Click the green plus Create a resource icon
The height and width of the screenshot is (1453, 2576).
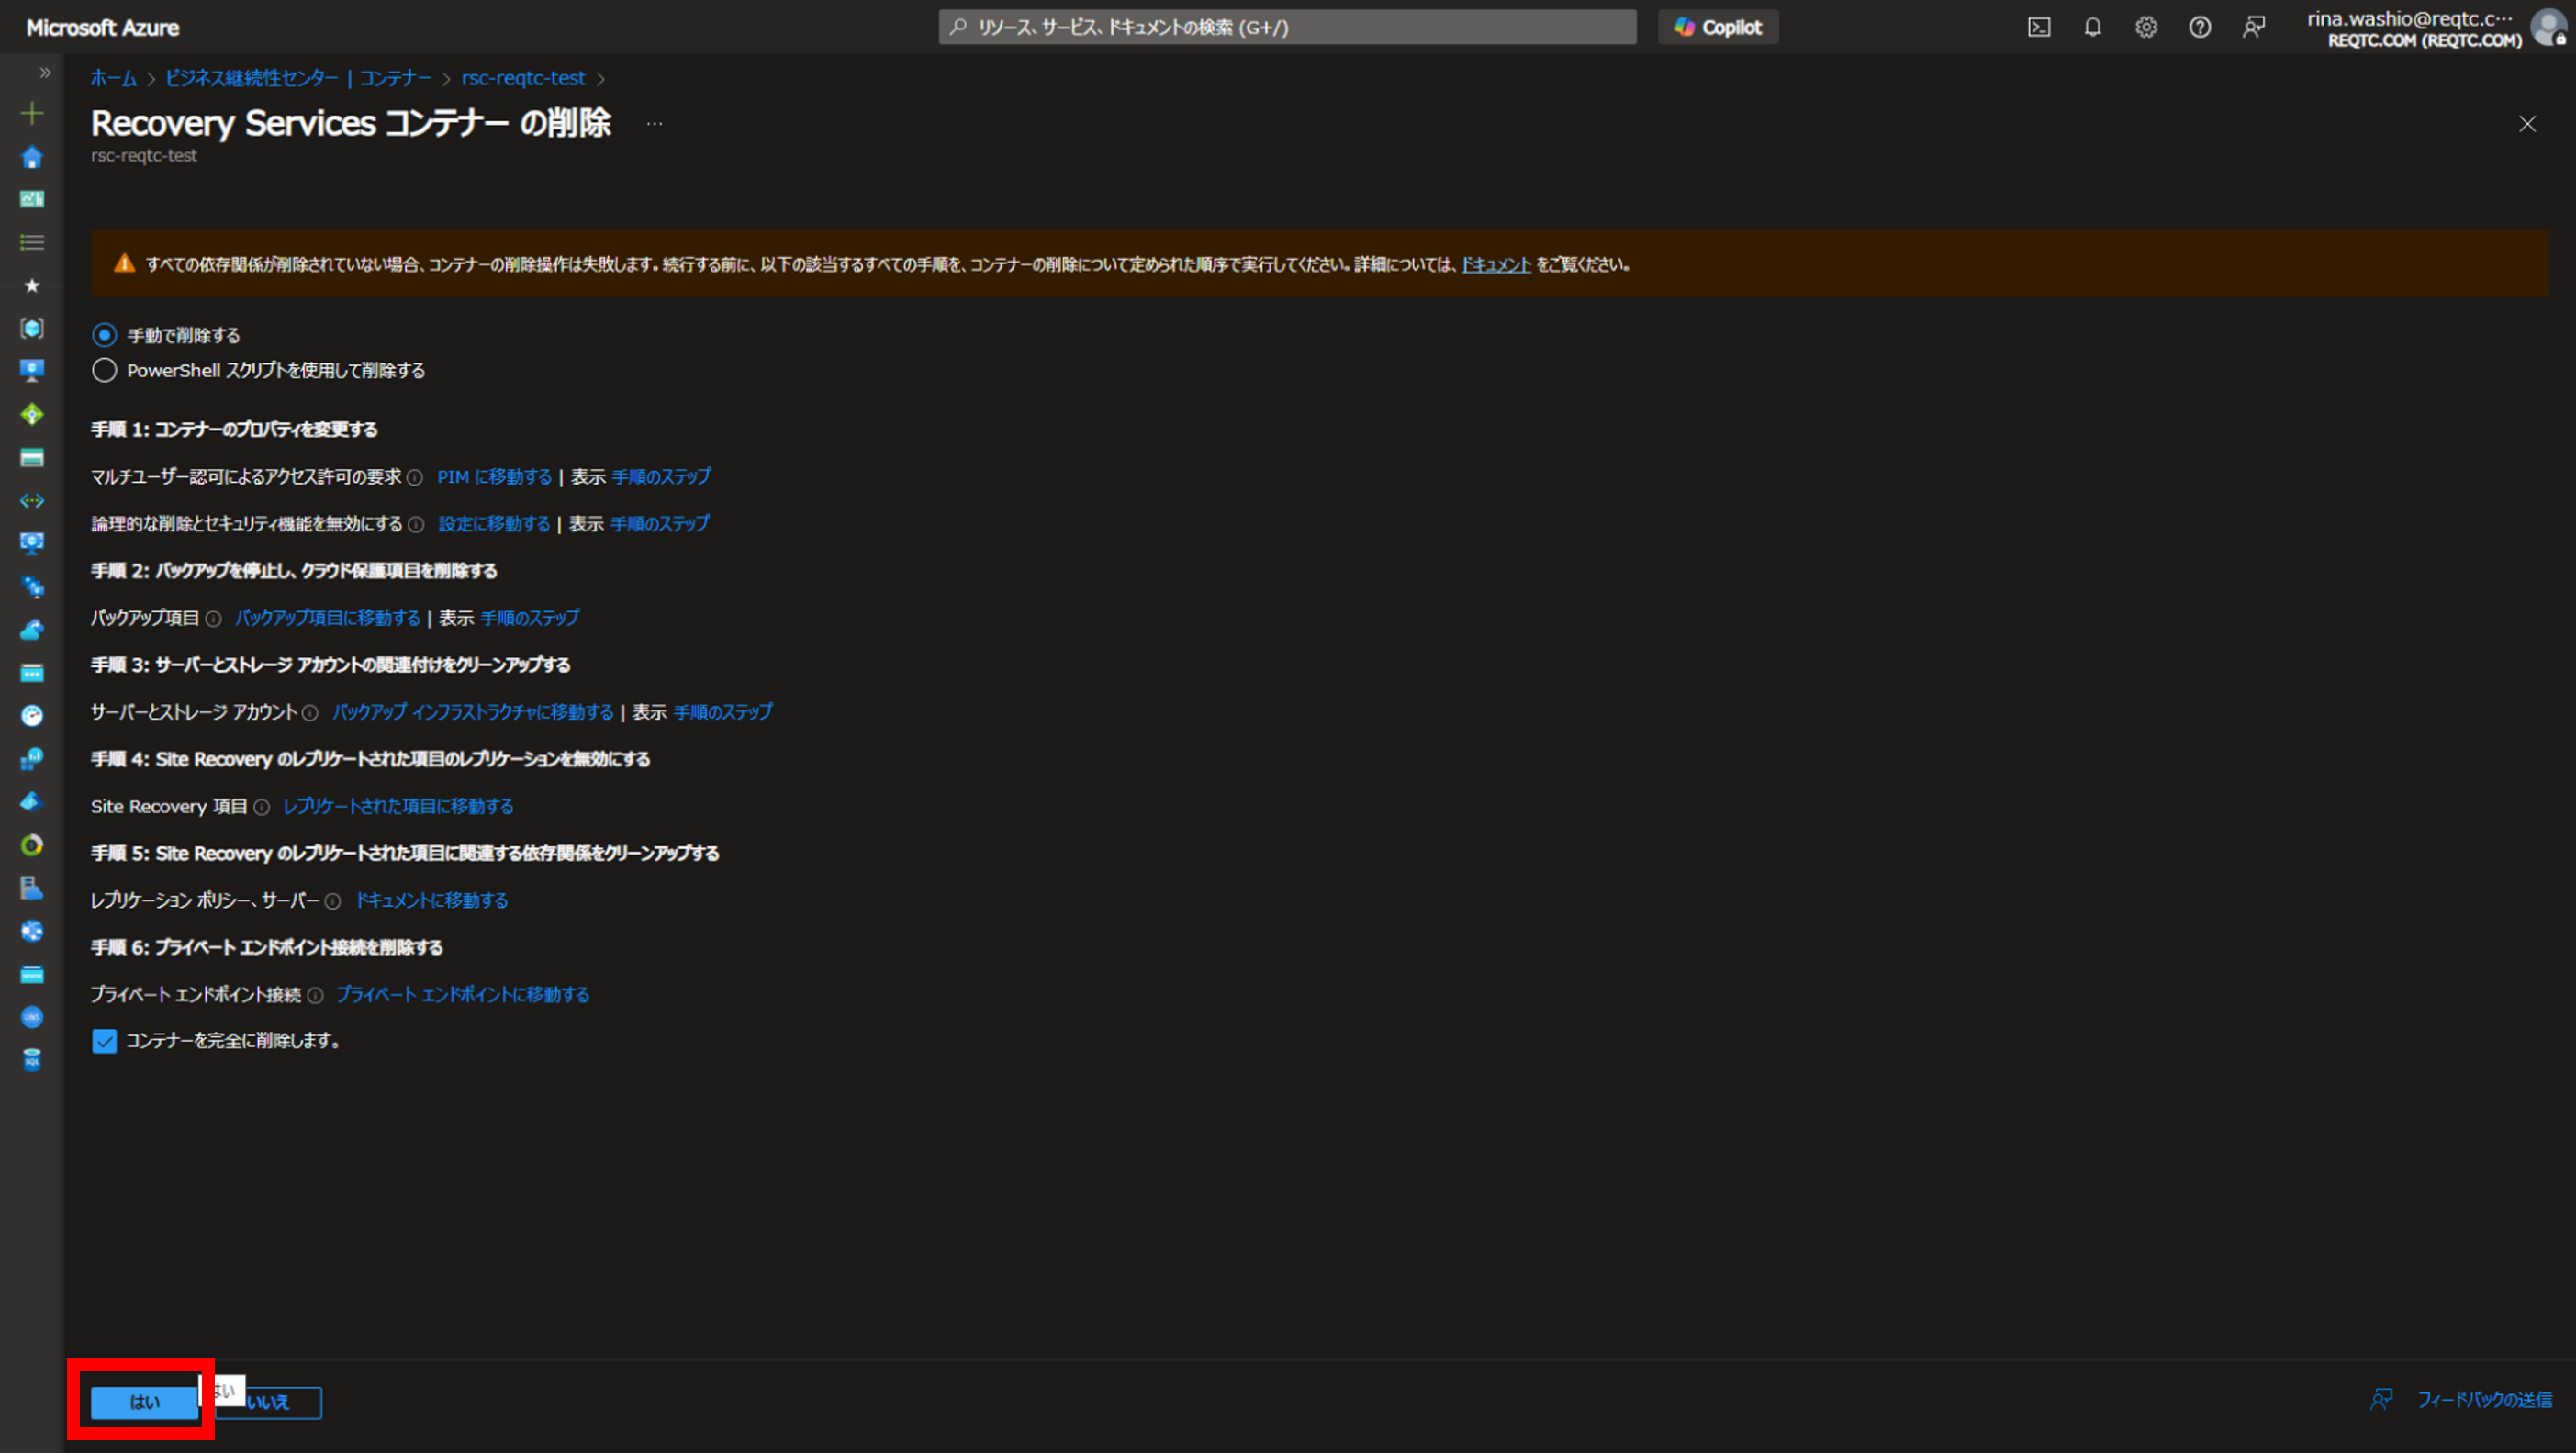(x=32, y=113)
